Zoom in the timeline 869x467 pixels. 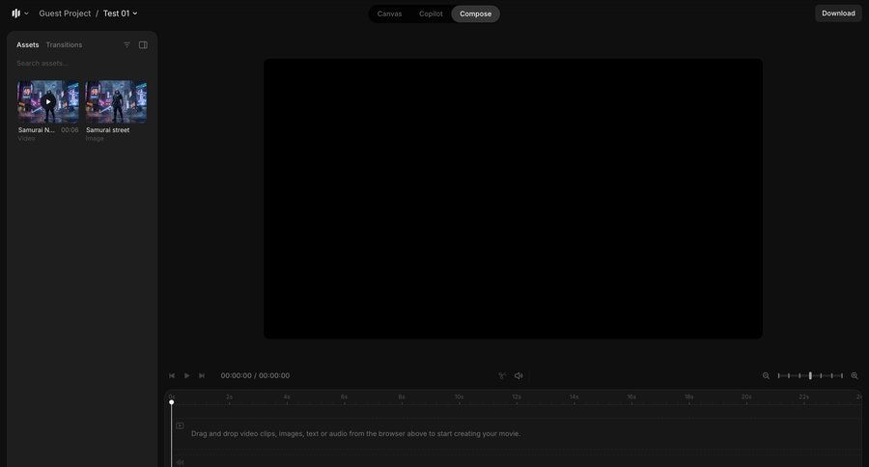pos(855,375)
